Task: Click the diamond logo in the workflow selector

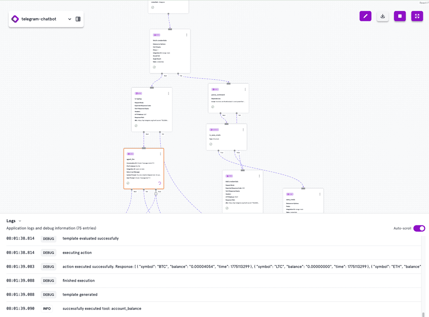Action: click(x=15, y=19)
